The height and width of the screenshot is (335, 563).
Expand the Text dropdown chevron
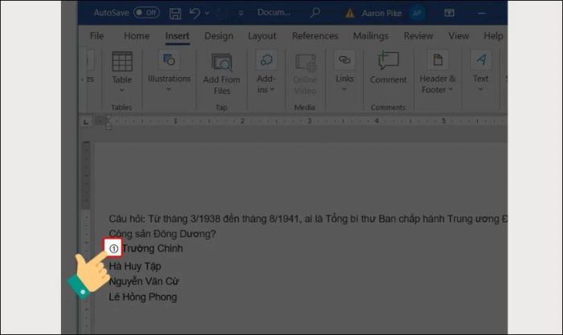point(481,89)
